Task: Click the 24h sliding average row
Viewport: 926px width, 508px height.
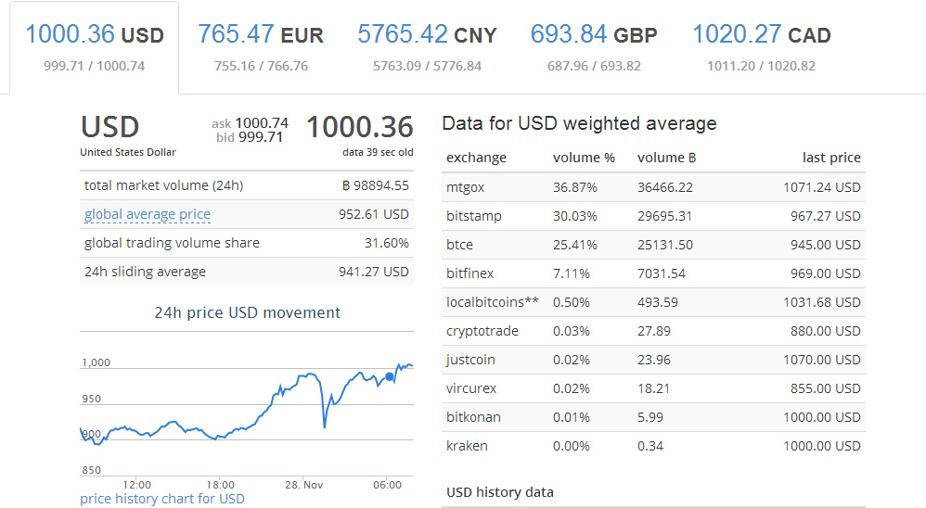Action: coord(246,272)
